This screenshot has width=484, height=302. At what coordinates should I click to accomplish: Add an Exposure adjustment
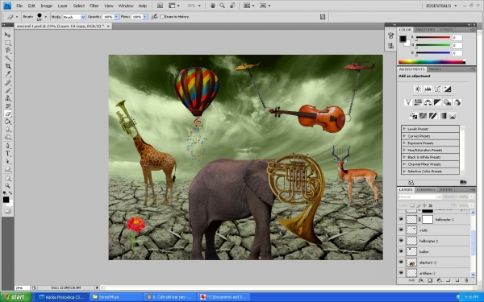tap(447, 89)
